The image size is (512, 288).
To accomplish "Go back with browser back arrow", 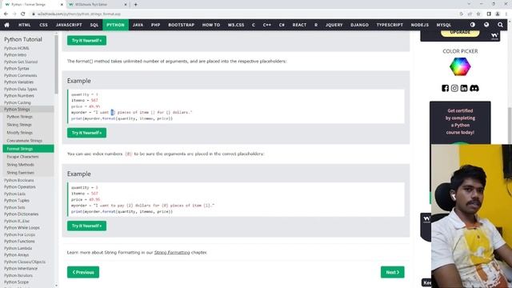I will 6,14.
